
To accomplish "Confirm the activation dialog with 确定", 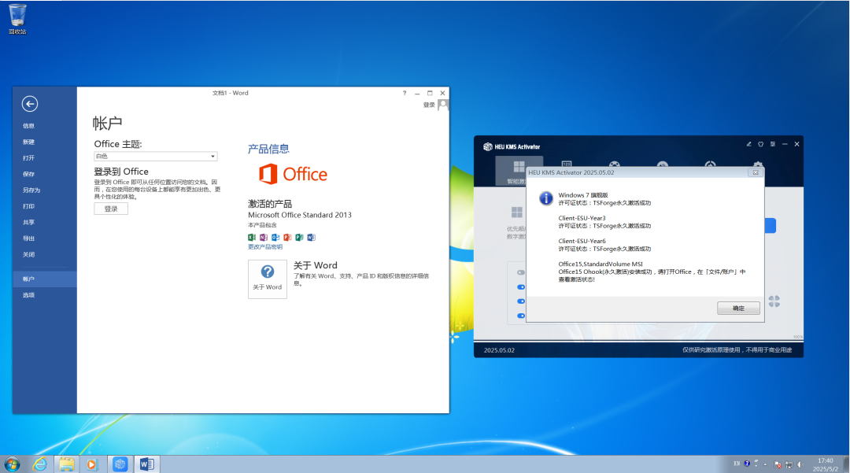I will (x=738, y=309).
